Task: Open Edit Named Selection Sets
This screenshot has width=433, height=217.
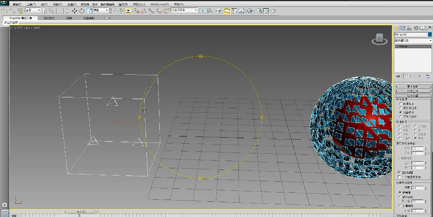Action: [167, 11]
